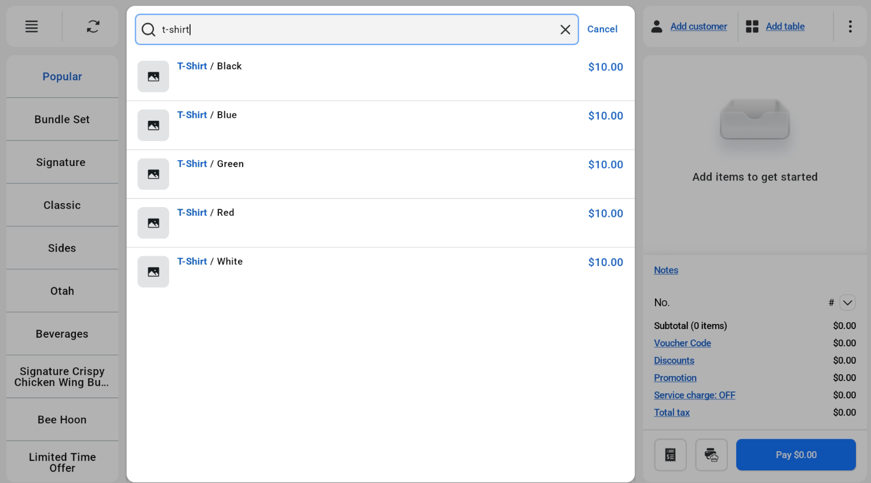
Task: Click the $10.00 price of T-Shirt White
Action: tap(606, 263)
